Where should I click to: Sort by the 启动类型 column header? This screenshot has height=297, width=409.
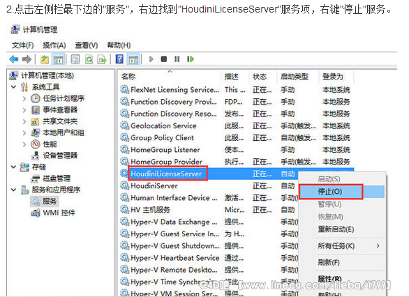pyautogui.click(x=297, y=76)
